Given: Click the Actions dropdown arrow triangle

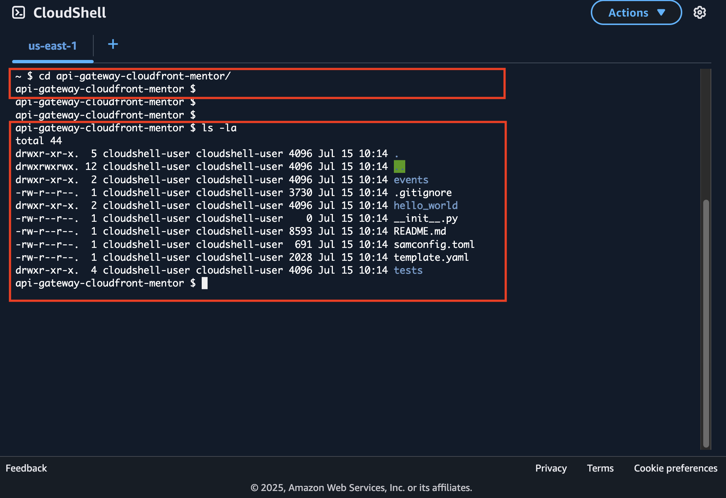Looking at the screenshot, I should pos(661,13).
